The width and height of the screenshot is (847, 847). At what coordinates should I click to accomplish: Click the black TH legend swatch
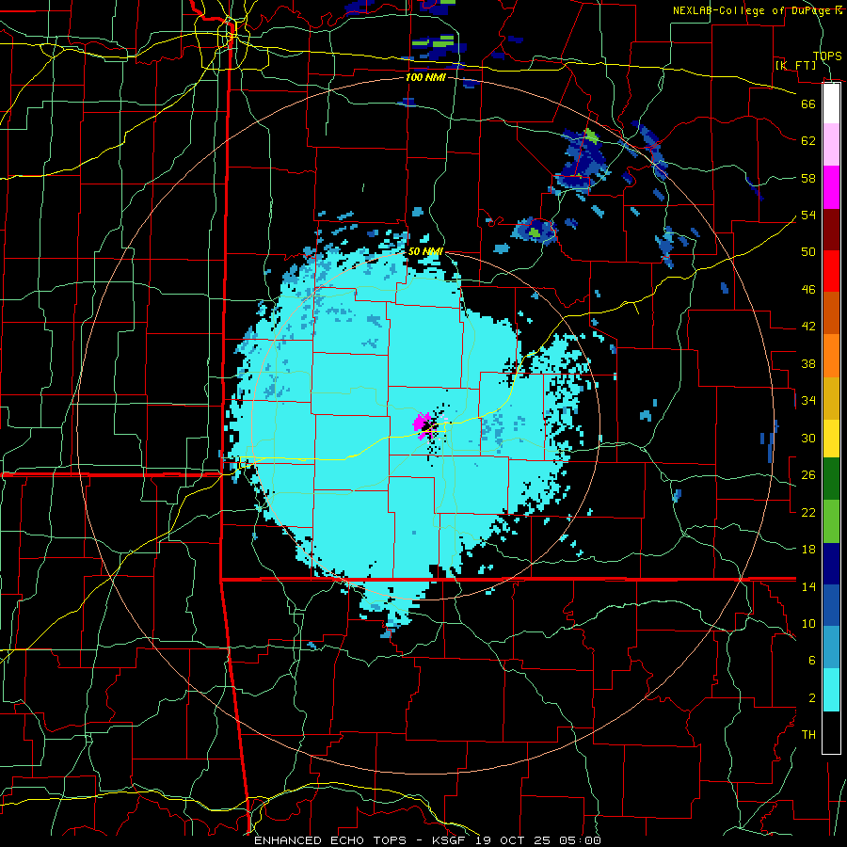point(831,732)
